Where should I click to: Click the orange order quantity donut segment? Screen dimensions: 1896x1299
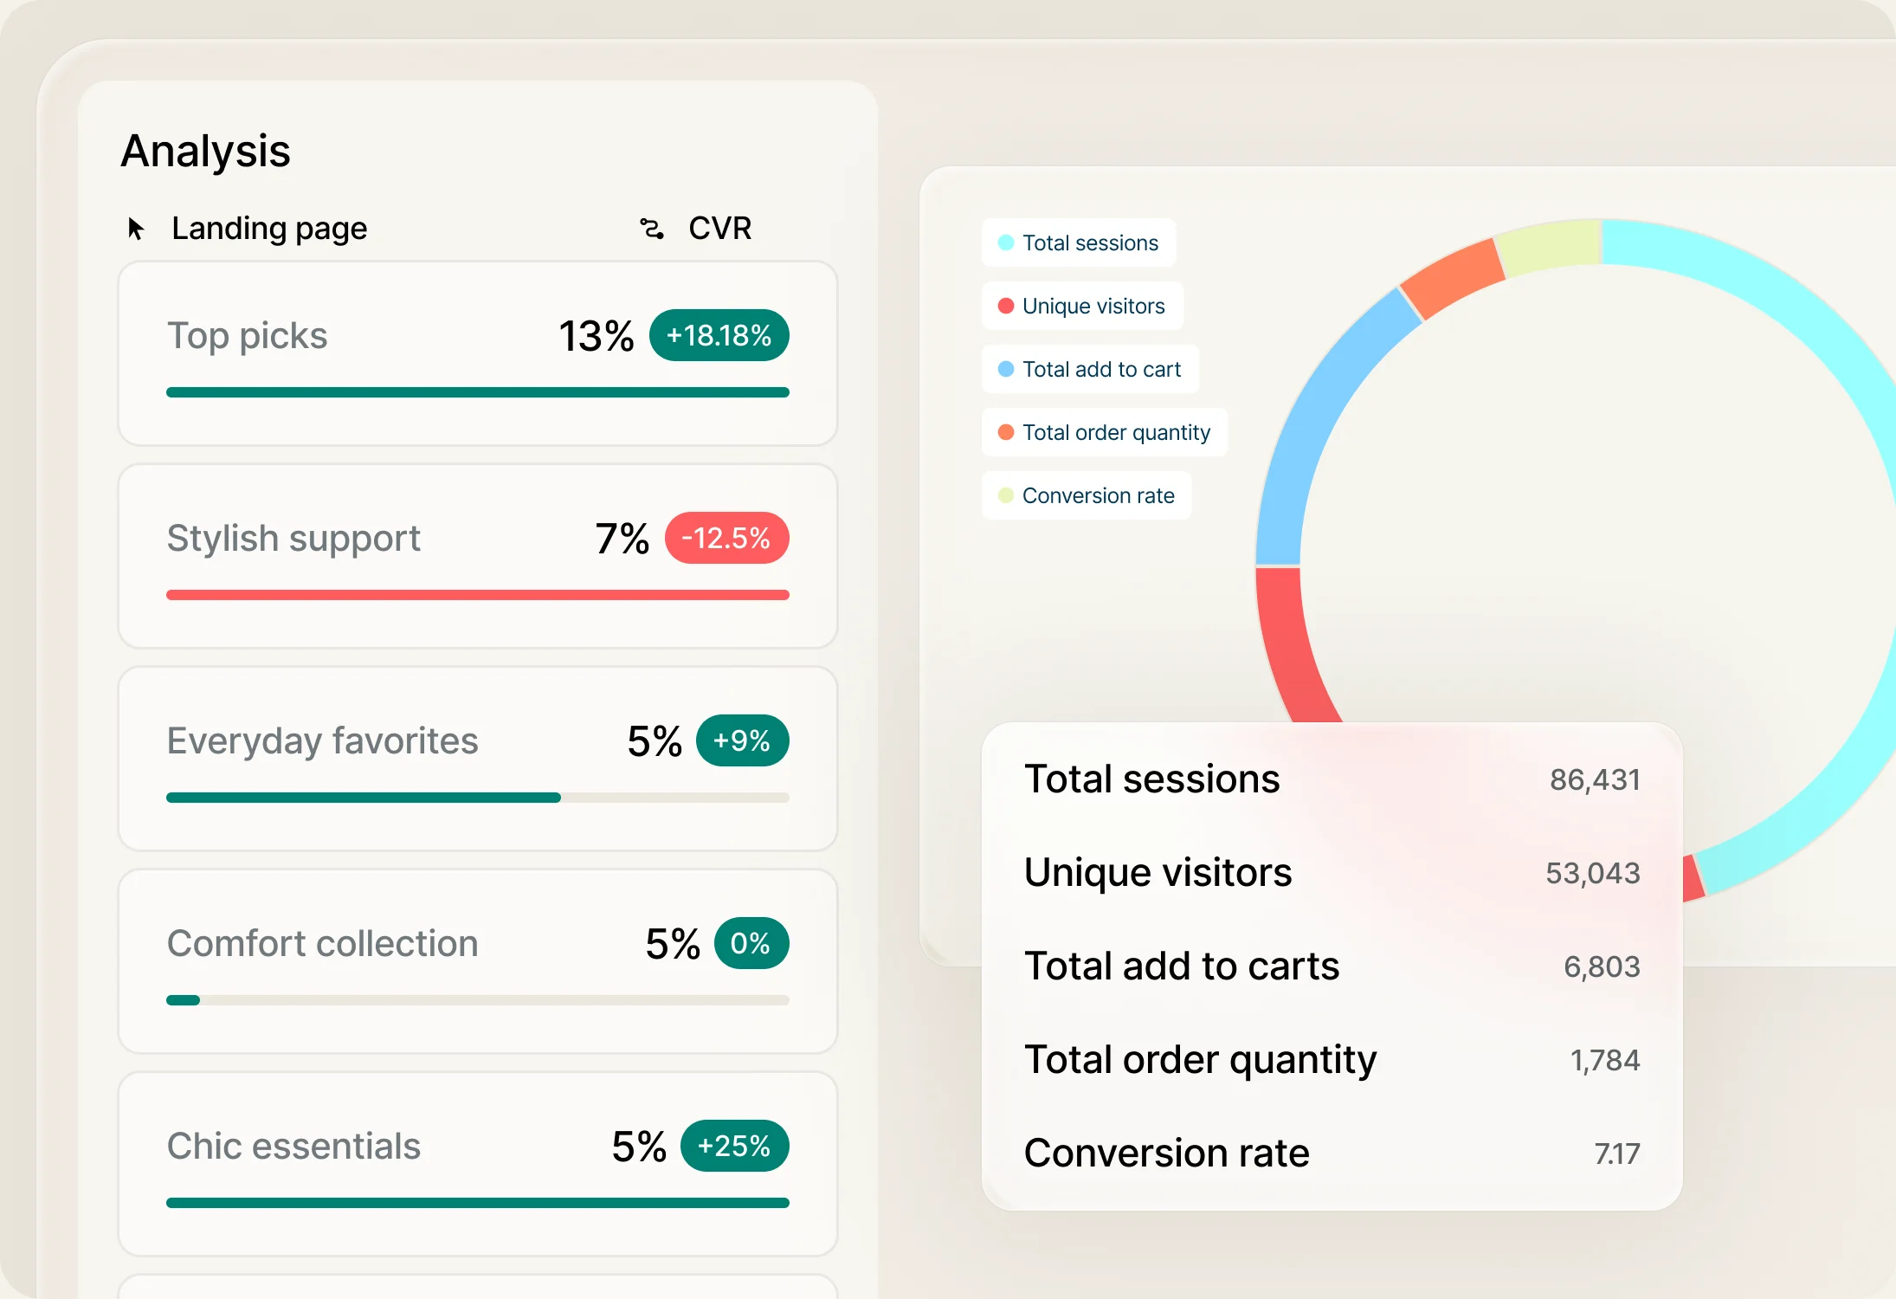coord(1454,277)
